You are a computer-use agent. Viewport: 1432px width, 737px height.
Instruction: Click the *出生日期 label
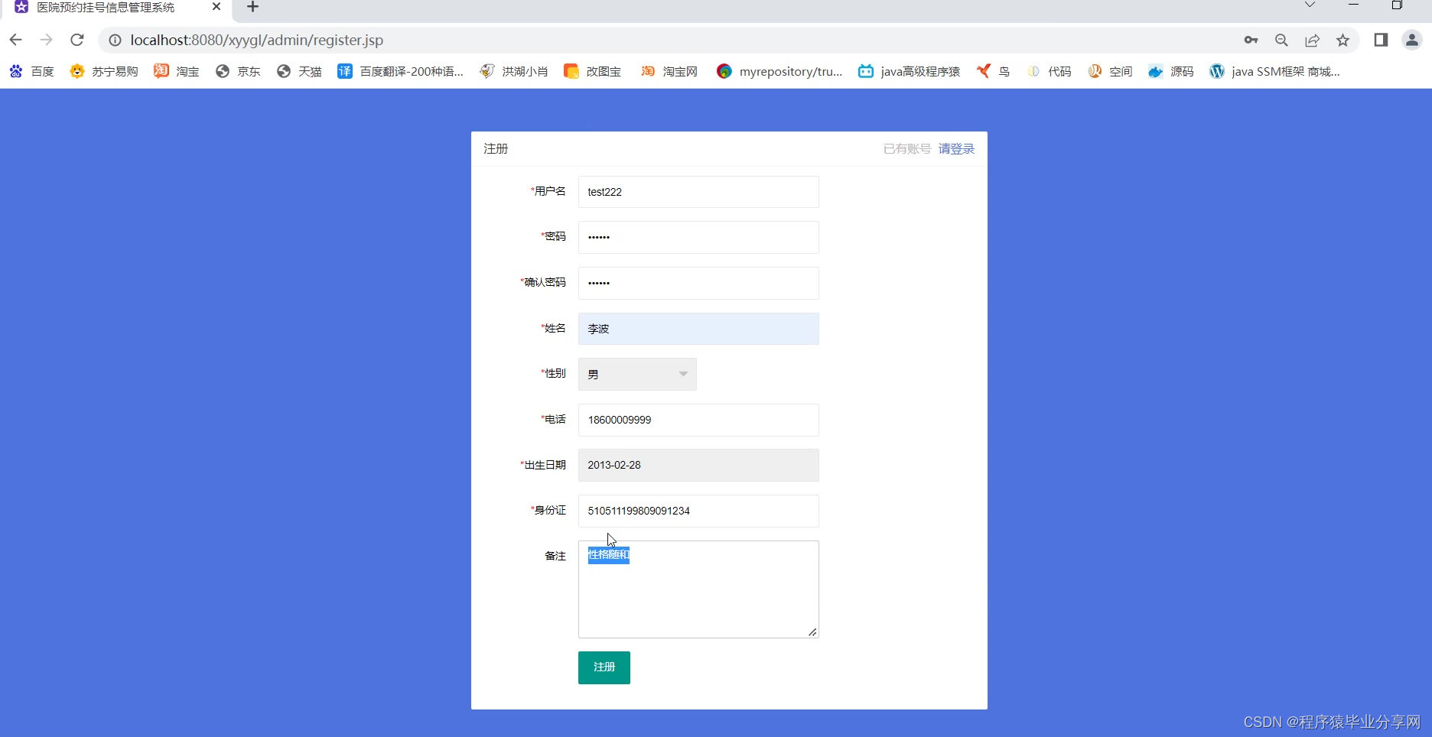tap(543, 465)
